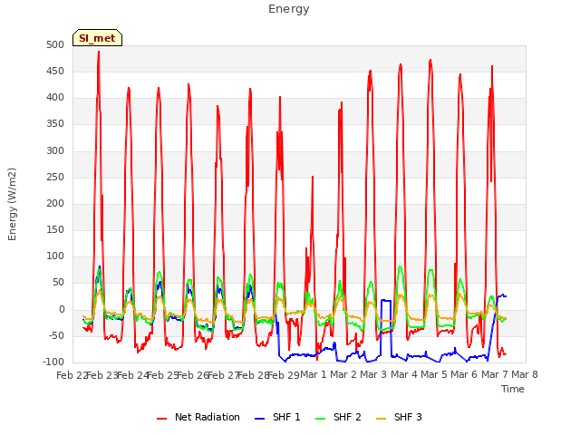Click the Mar 5 x-axis date label
Image resolution: width=580 pixels, height=435 pixels.
click(x=434, y=375)
